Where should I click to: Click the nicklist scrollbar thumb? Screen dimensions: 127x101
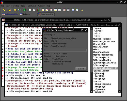coord(119,40)
